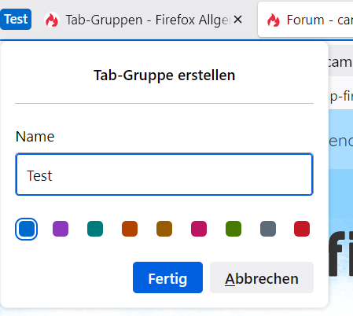
Task: Close the Tab-Gruppen Firefox tab
Action: 237,20
